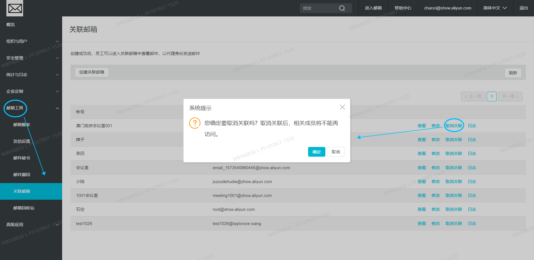Click 创建关联邮箱 button

point(92,72)
